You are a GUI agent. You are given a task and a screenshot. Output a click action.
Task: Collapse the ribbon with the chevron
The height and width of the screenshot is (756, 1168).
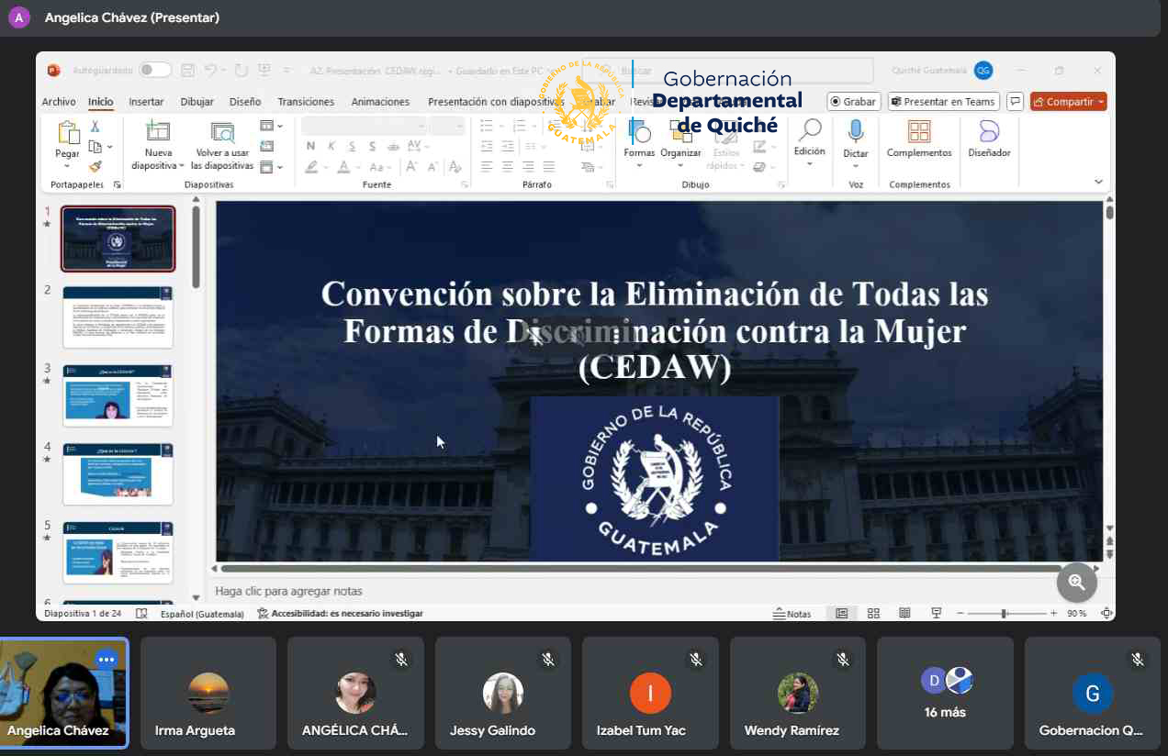(1099, 182)
